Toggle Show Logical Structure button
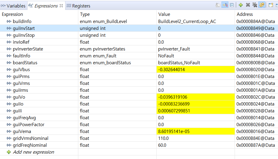 pos(225,5)
